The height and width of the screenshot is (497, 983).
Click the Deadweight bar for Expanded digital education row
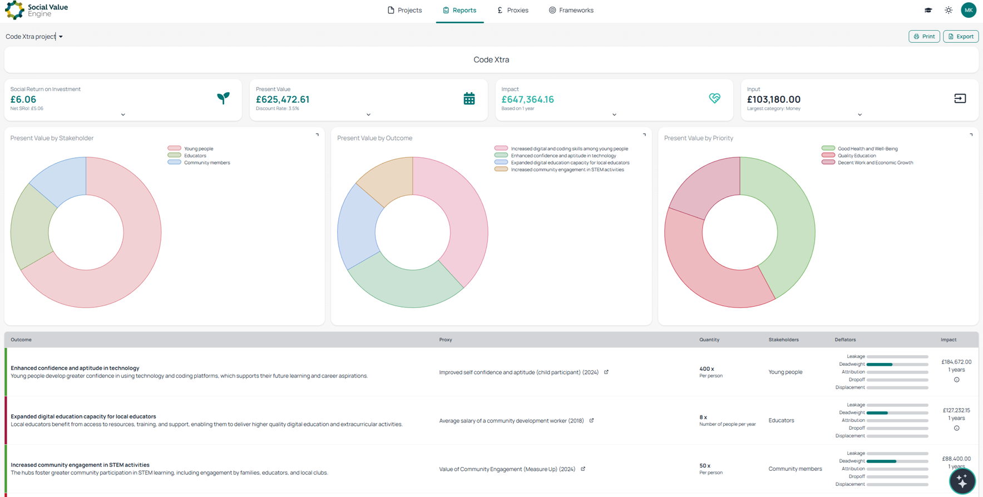click(897, 412)
